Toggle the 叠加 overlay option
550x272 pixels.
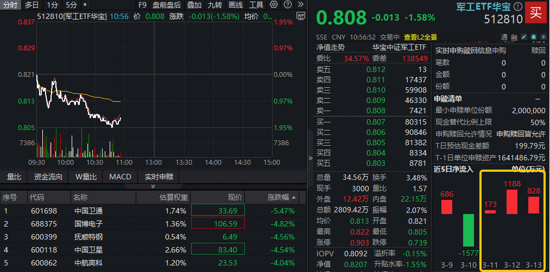(194, 5)
